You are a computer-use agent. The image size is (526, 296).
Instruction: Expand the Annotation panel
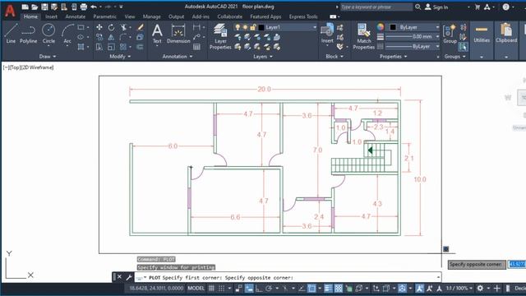click(178, 57)
